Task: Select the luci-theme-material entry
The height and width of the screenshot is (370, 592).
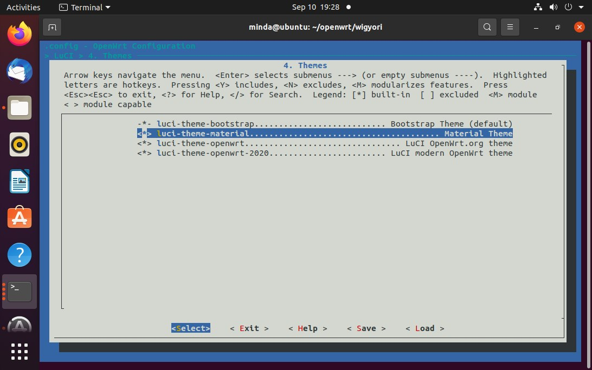Action: click(325, 134)
